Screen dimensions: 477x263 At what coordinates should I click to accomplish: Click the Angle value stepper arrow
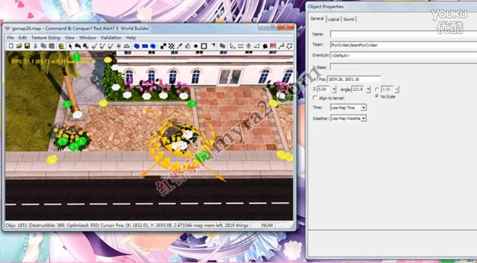pos(368,89)
